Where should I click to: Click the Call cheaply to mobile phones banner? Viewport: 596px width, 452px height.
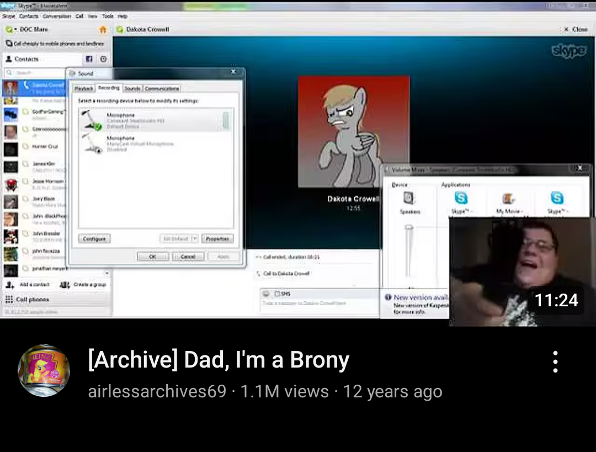pos(56,44)
